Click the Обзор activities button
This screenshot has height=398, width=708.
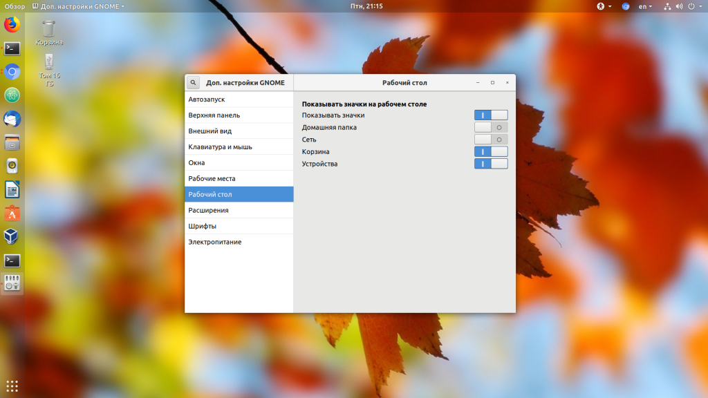14,6
